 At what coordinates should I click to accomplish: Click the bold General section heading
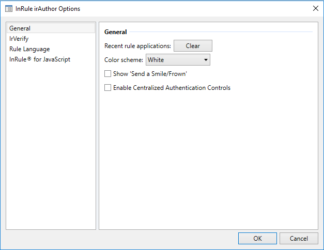[x=115, y=32]
